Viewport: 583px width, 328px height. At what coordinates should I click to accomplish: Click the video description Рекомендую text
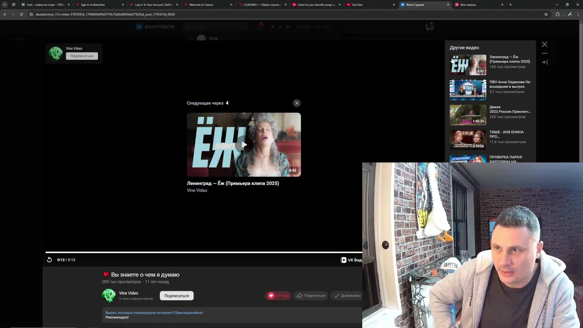pyautogui.click(x=117, y=317)
